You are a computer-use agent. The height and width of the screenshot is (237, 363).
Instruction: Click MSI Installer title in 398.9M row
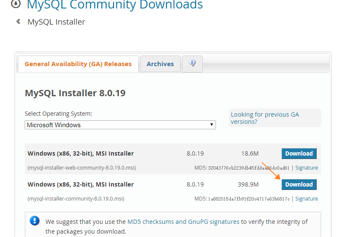pyautogui.click(x=81, y=184)
